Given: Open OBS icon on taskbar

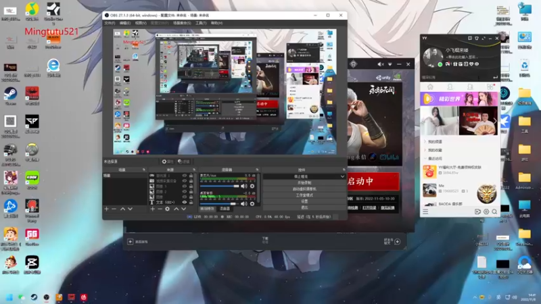Looking at the screenshot, I should (47, 297).
